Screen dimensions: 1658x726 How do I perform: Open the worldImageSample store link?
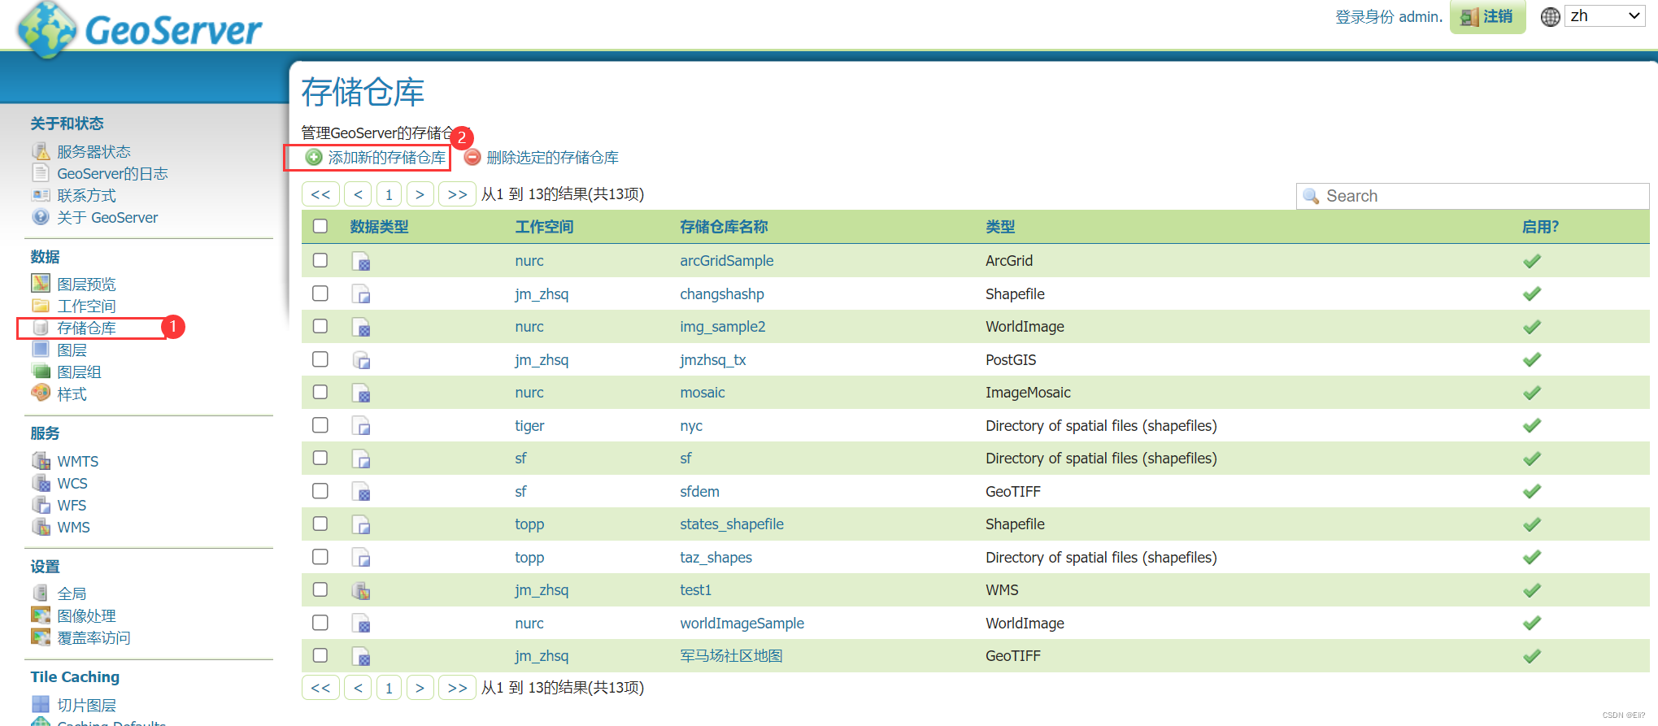click(742, 624)
